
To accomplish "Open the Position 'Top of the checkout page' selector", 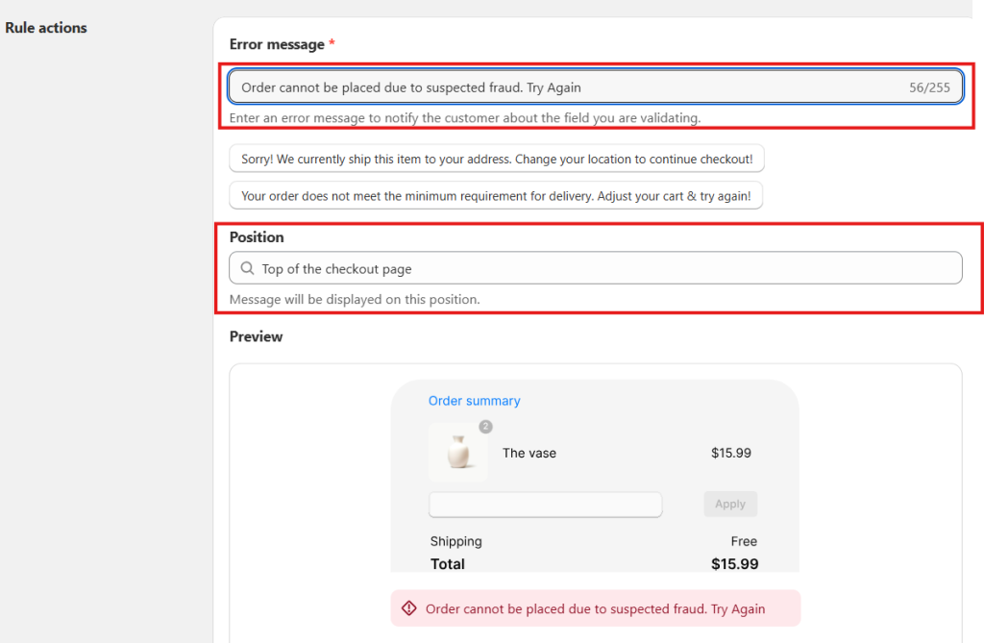I will (x=596, y=268).
